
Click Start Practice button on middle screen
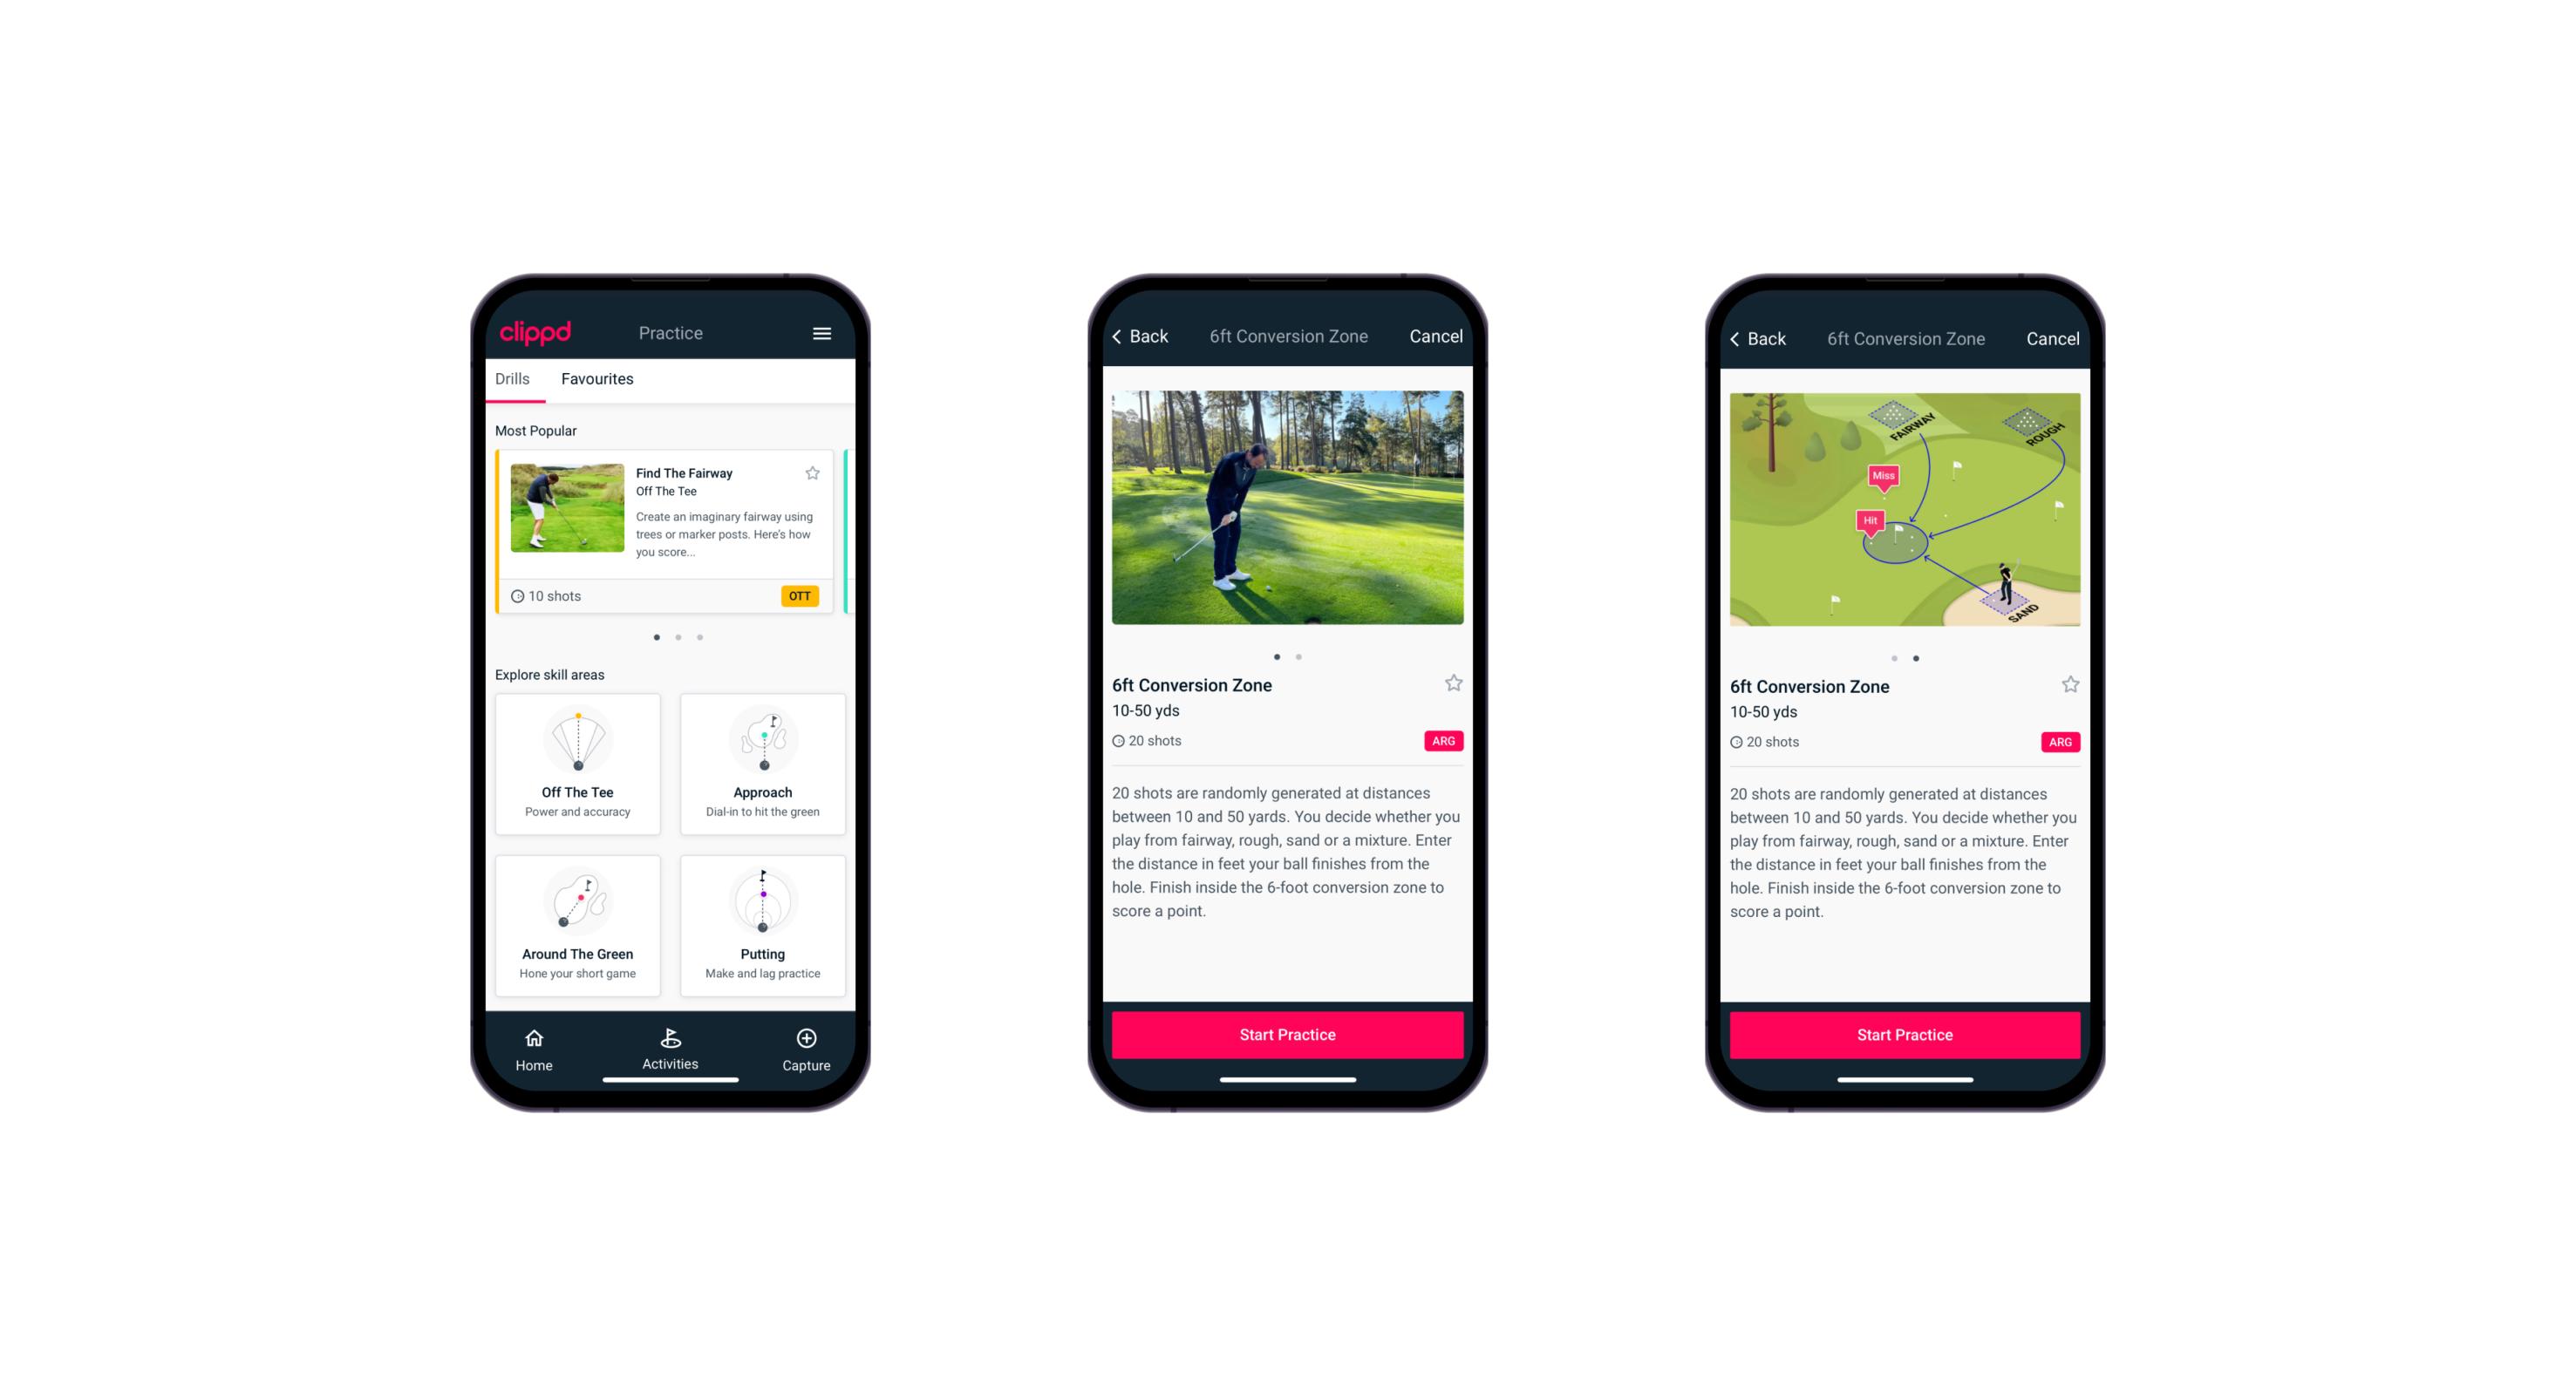1285,1035
